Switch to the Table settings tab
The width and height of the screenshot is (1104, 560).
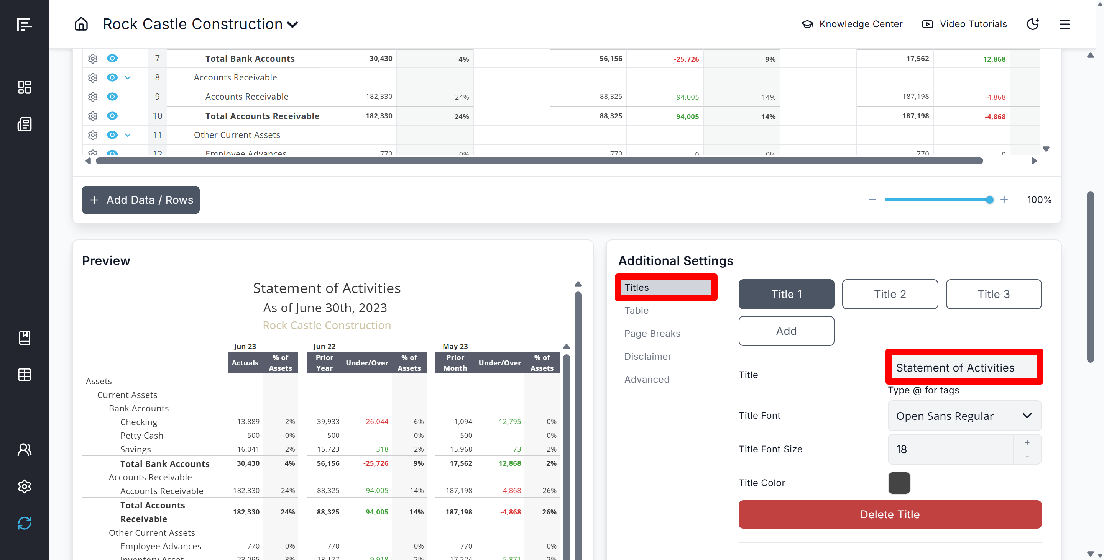(x=636, y=310)
